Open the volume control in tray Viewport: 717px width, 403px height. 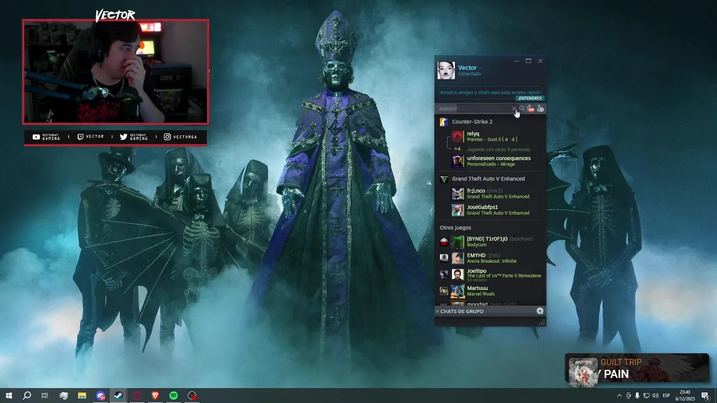(x=655, y=396)
